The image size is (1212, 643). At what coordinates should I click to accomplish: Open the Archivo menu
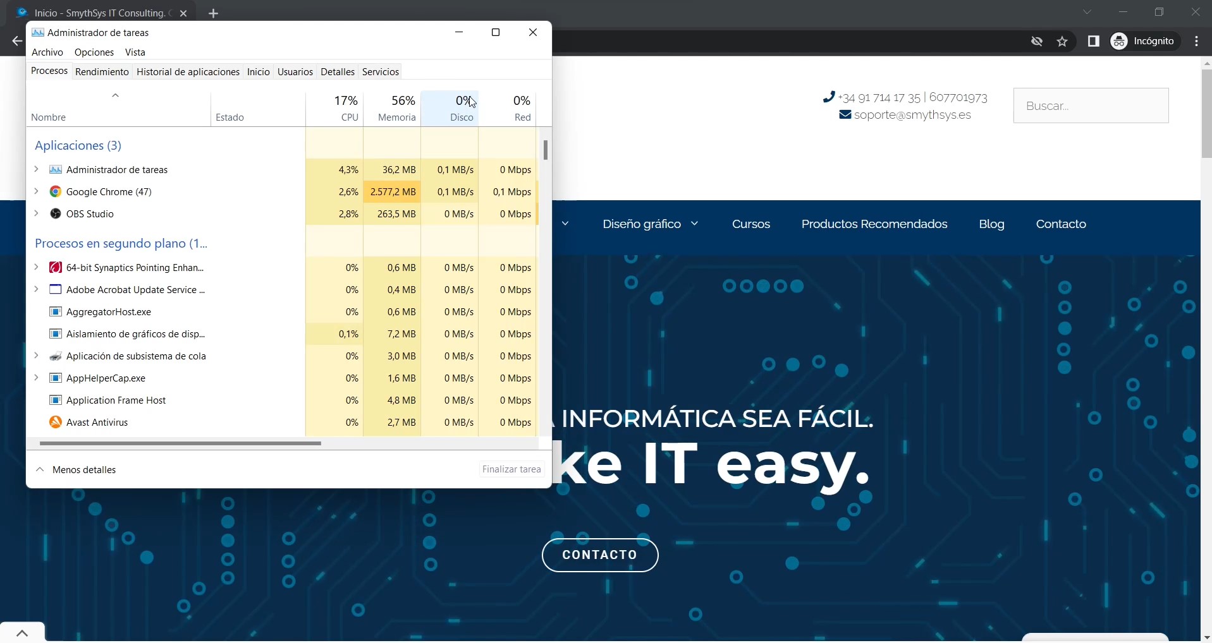tap(47, 52)
